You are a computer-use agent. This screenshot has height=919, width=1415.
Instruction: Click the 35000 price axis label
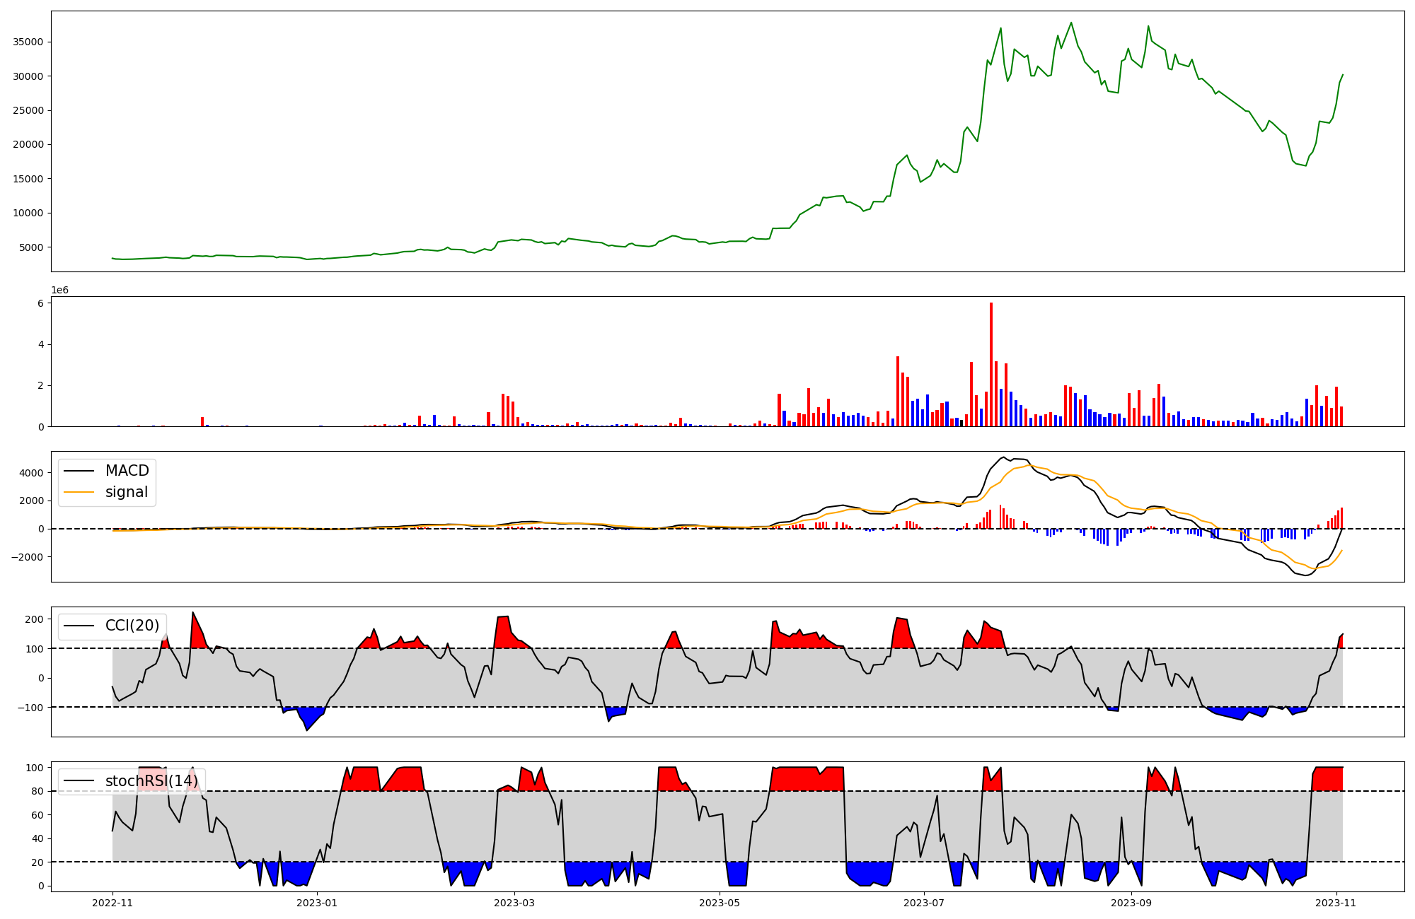tap(28, 42)
